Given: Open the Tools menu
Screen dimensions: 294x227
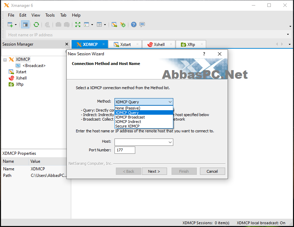Looking at the screenshot, I should tap(50, 15).
